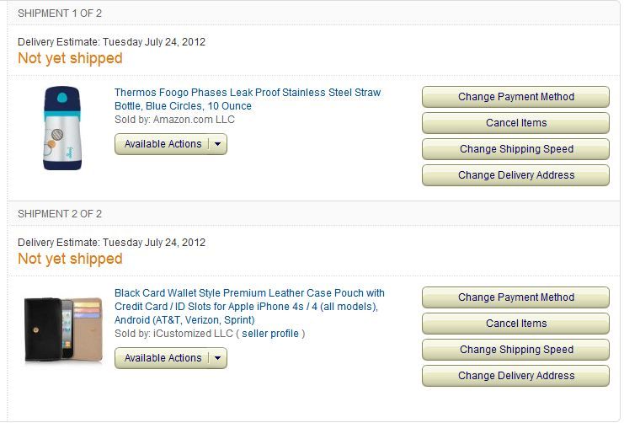Change Shipping Speed for shipment 2
The image size is (624, 423).
(515, 350)
